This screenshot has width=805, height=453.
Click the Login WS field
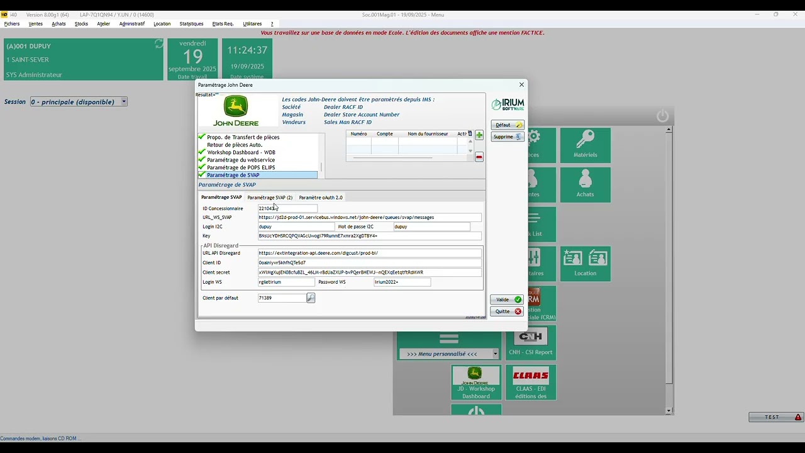tap(286, 282)
